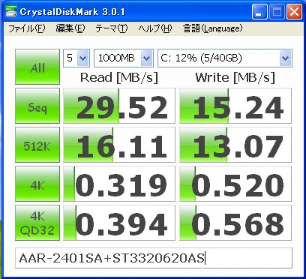Screen dimensions: 306x279
Task: Click the CrystalDiskMark 3.0.1 title text
Action: coord(72,12)
